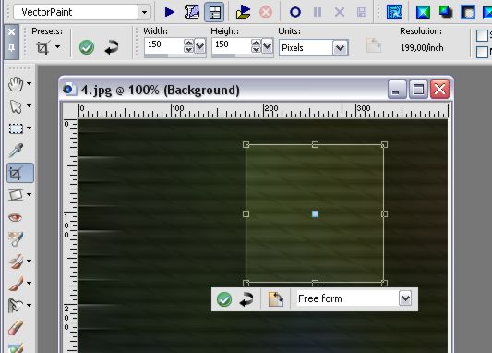Image resolution: width=492 pixels, height=353 pixels.
Task: Select the Dropper tool
Action: [16, 151]
